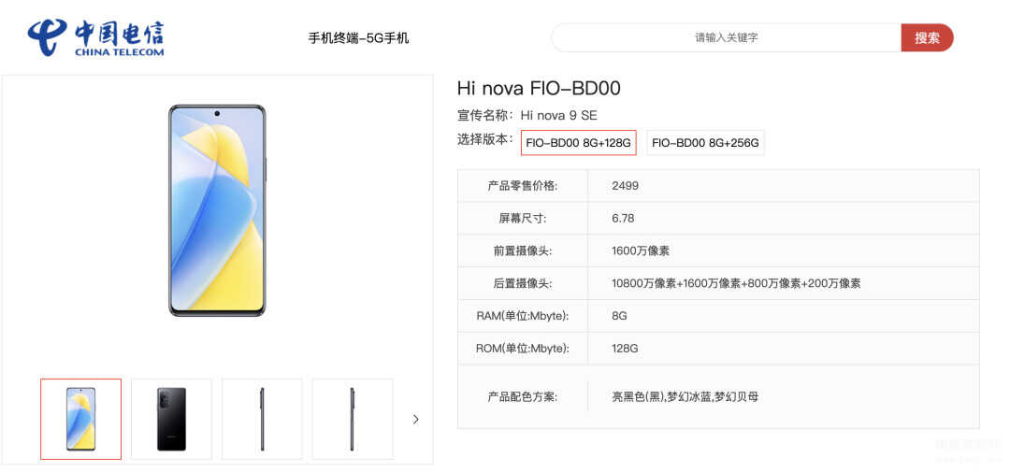This screenshot has height=472, width=1010.
Task: Select the black back view thumbnail
Action: (171, 420)
